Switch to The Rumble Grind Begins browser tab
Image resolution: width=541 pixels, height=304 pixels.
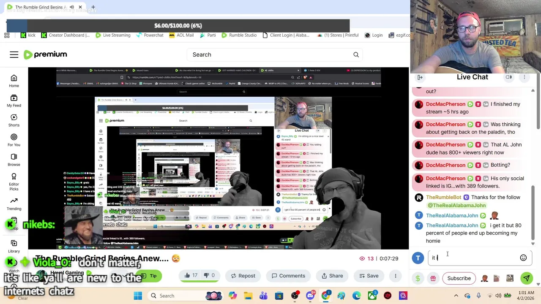pos(42,7)
